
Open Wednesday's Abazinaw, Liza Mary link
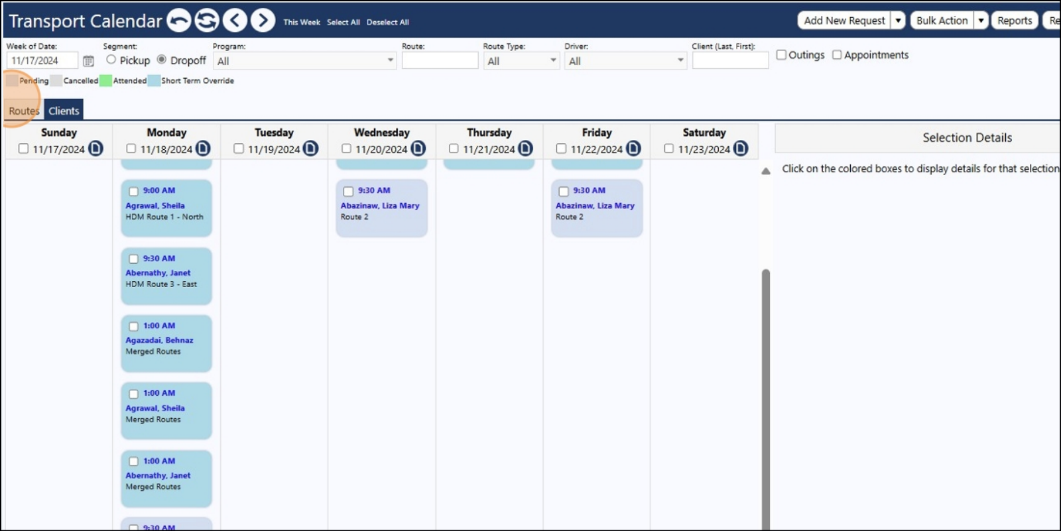pos(380,206)
